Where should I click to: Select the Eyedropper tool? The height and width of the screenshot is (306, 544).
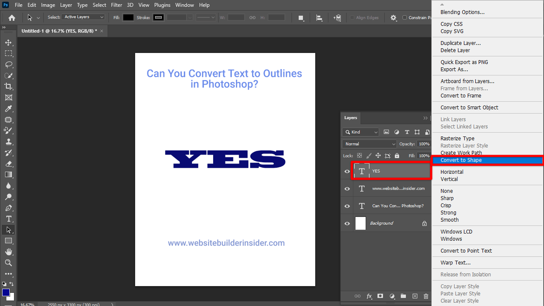tap(8, 108)
